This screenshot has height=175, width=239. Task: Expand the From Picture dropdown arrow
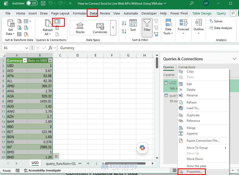30,21
